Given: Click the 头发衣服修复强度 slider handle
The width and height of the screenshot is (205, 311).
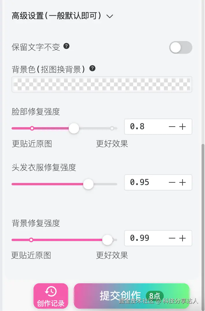Looking at the screenshot, I should click(88, 184).
